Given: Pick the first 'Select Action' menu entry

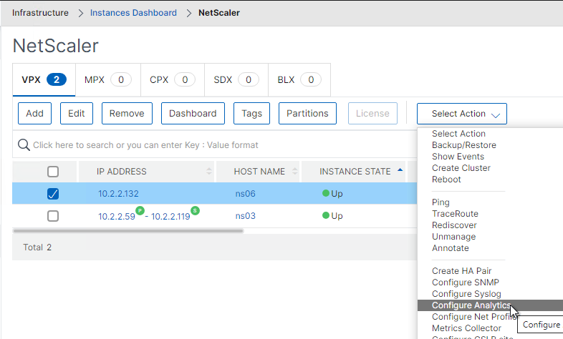Looking at the screenshot, I should point(458,134).
